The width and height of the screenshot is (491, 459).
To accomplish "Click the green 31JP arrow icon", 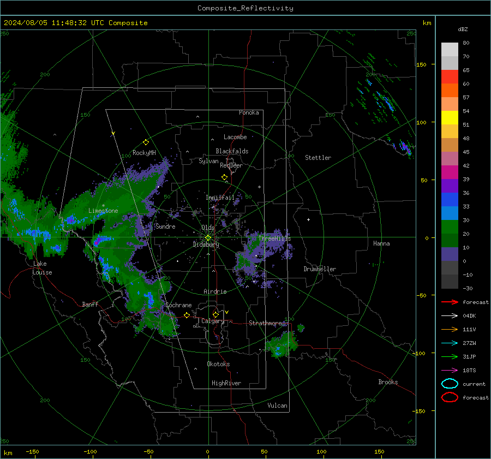I will click(x=450, y=356).
